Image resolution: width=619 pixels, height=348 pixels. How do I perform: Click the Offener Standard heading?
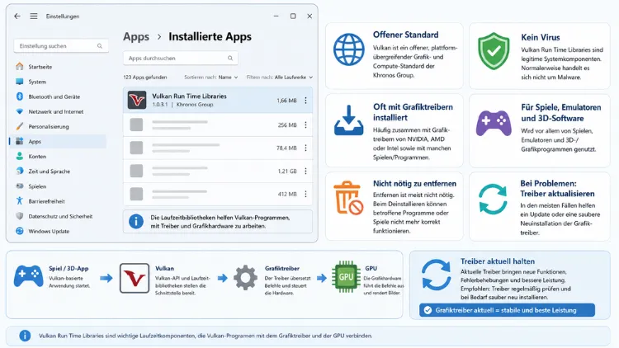pos(406,35)
